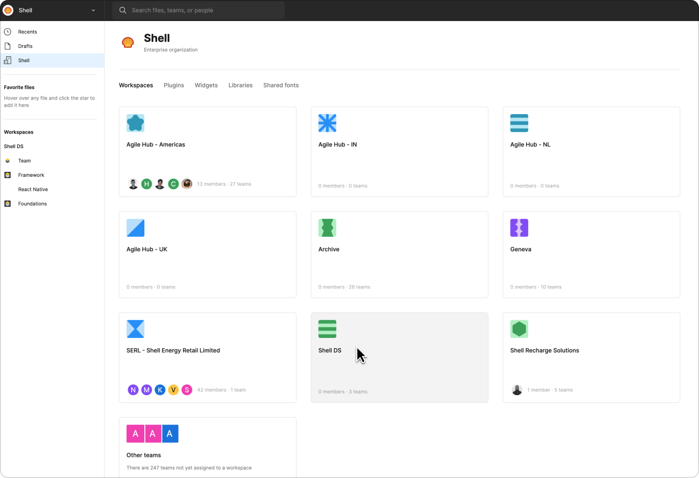Switch to the Shared fonts tab

(281, 85)
